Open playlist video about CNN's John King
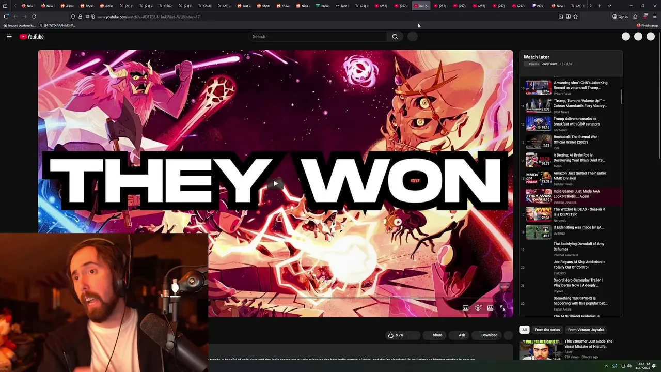Viewport: 661px width, 372px height. point(571,88)
